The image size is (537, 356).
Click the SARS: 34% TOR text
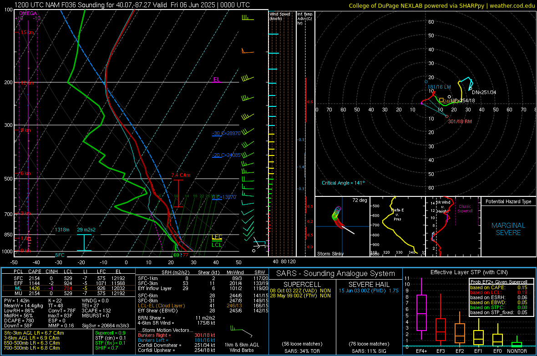coord(302,351)
